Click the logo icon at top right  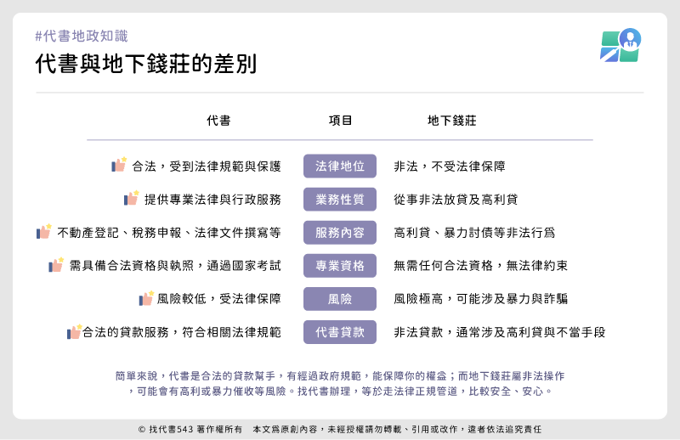pyautogui.click(x=620, y=46)
